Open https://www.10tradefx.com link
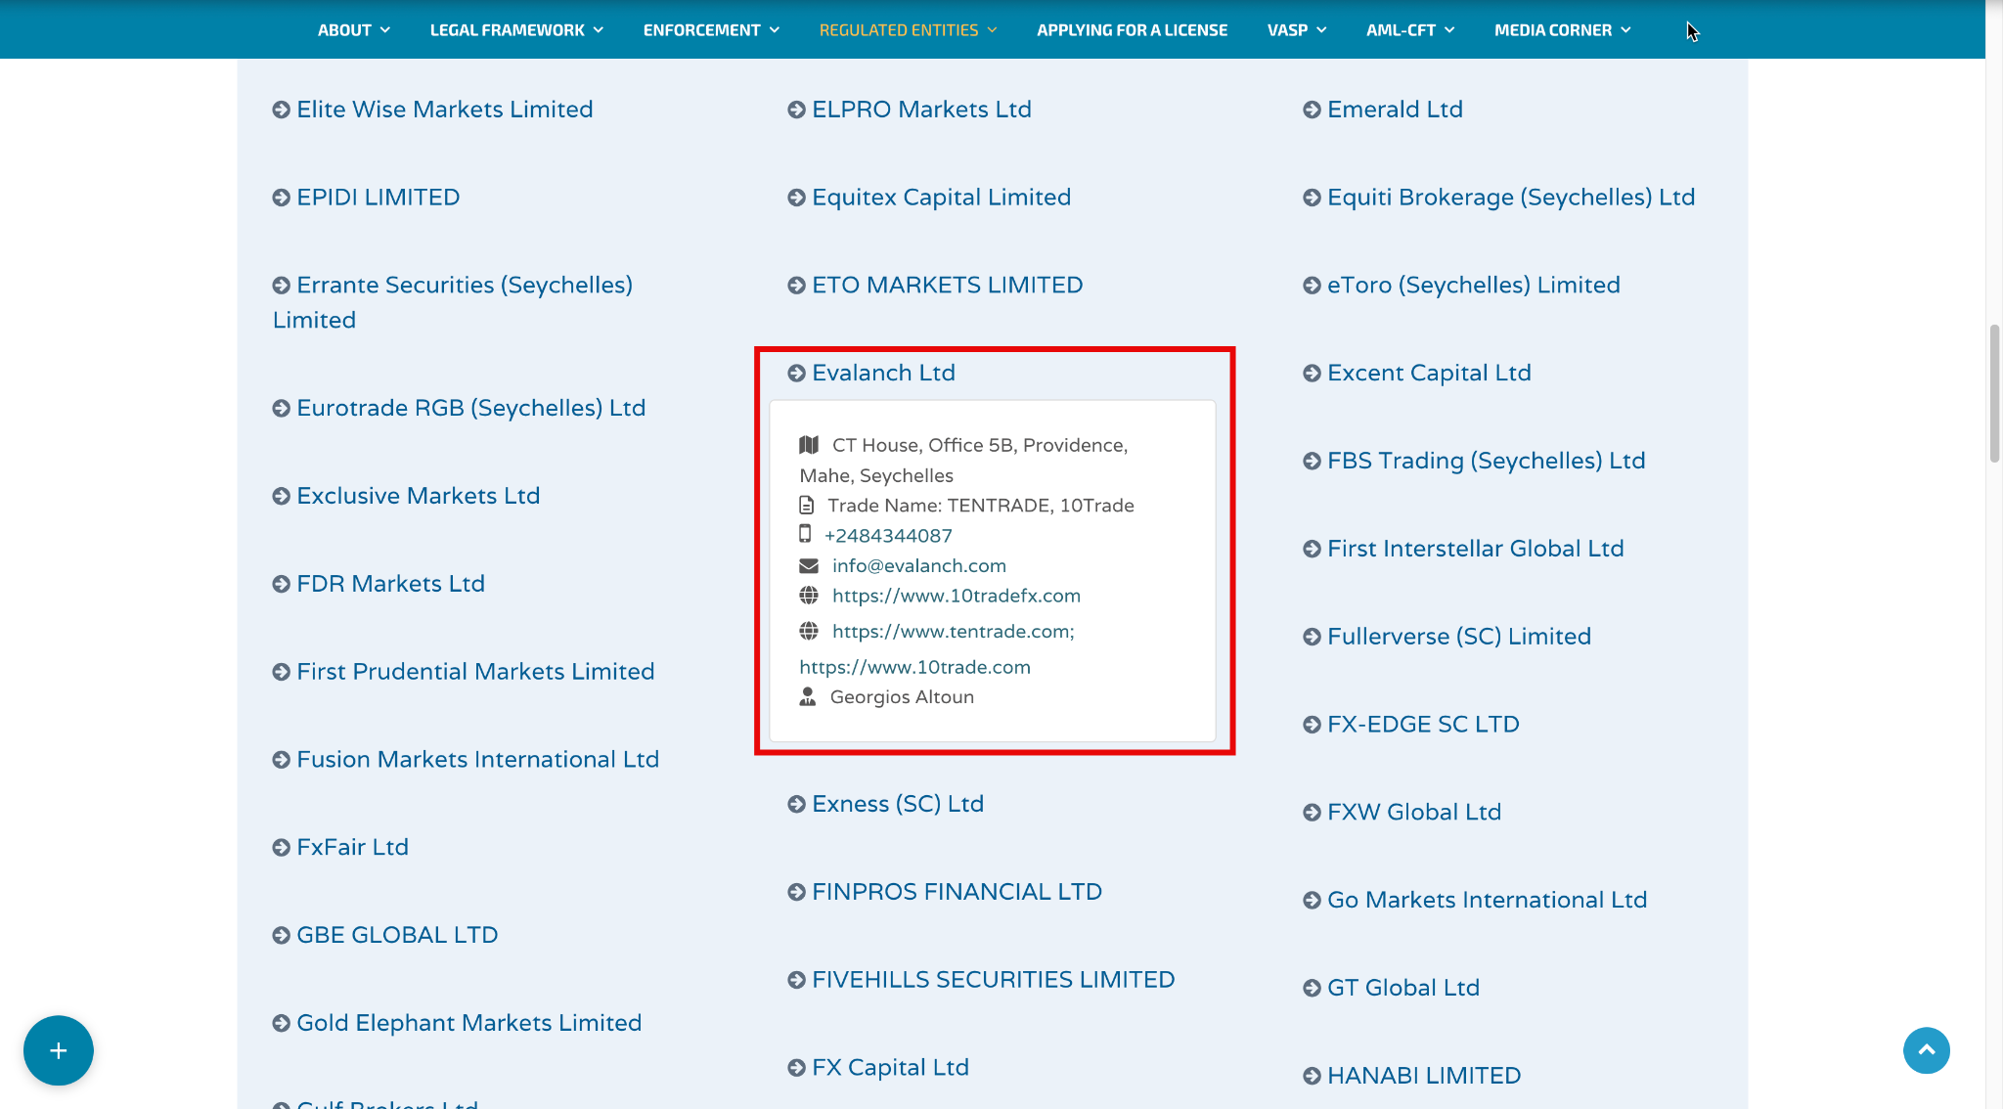2003x1109 pixels. [x=956, y=597]
